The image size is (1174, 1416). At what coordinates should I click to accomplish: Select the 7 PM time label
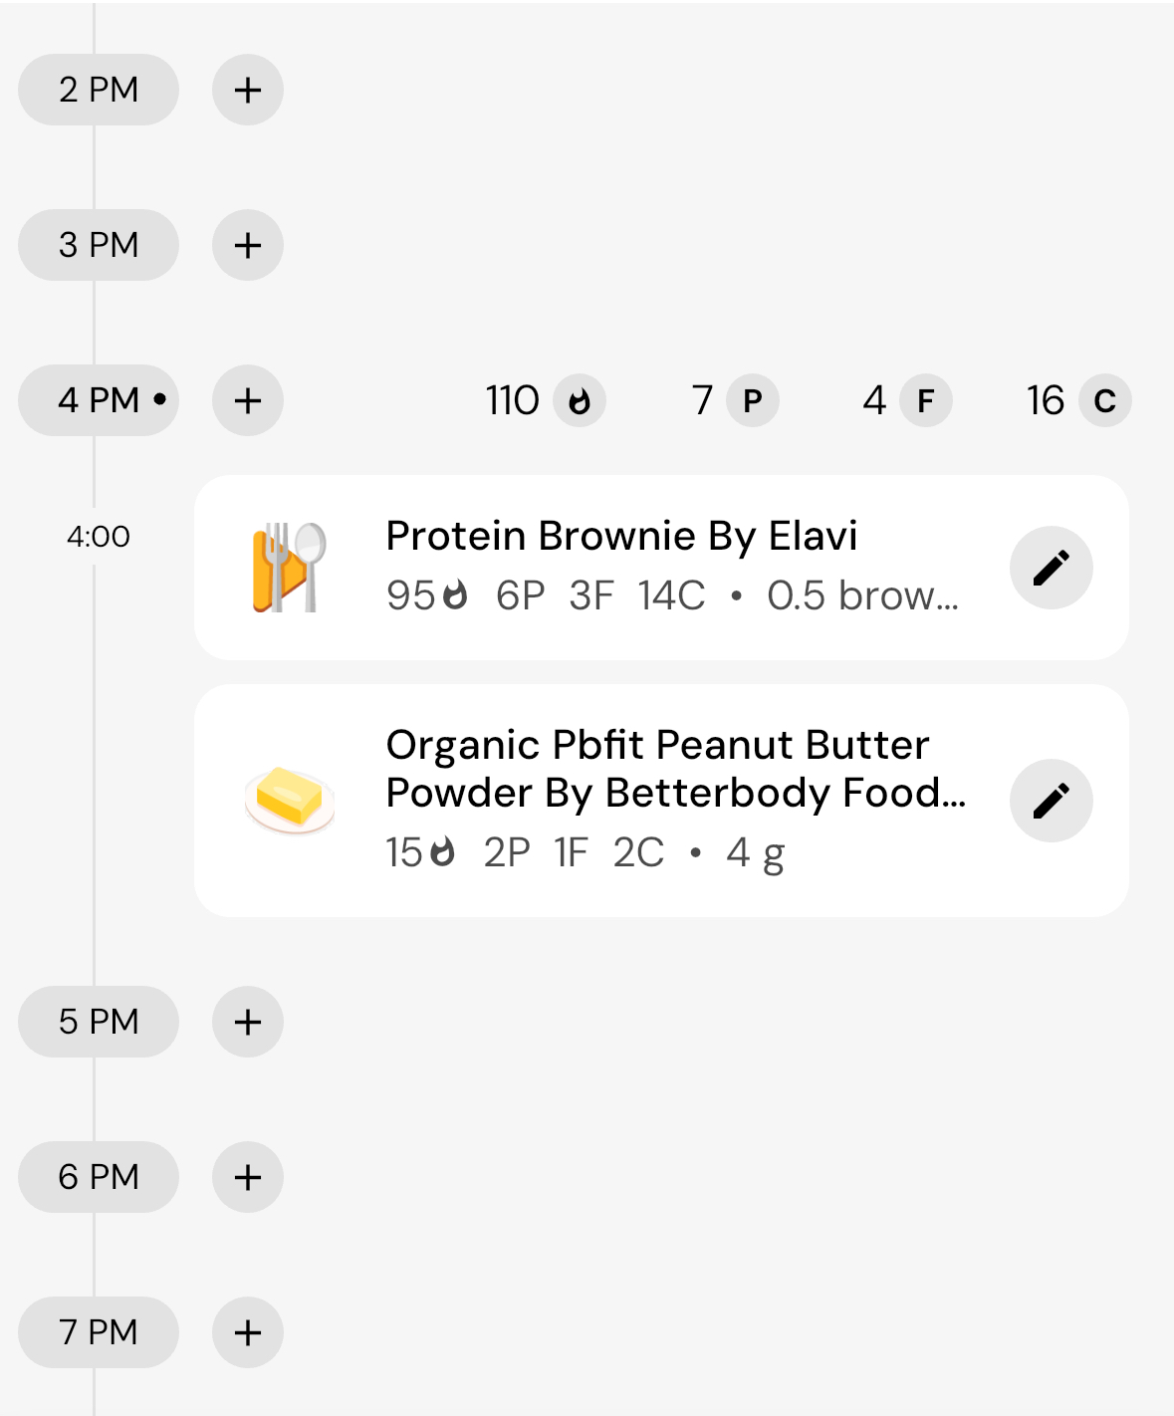click(x=99, y=1332)
